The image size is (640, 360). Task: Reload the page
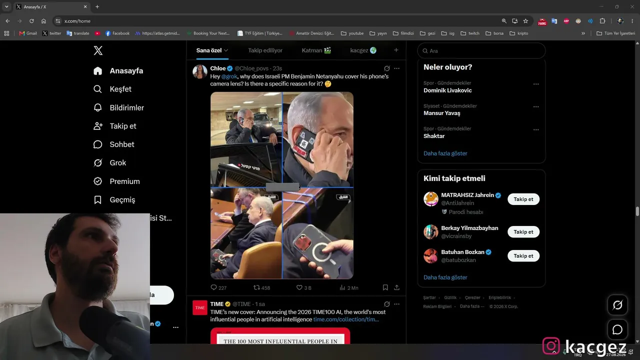point(31,21)
